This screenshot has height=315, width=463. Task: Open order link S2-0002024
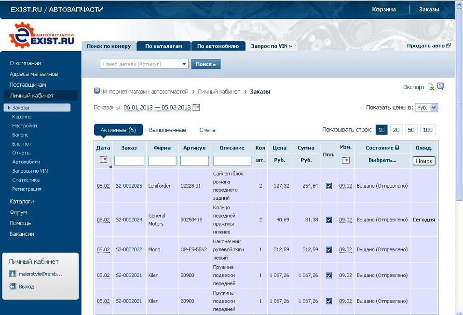pyautogui.click(x=129, y=219)
